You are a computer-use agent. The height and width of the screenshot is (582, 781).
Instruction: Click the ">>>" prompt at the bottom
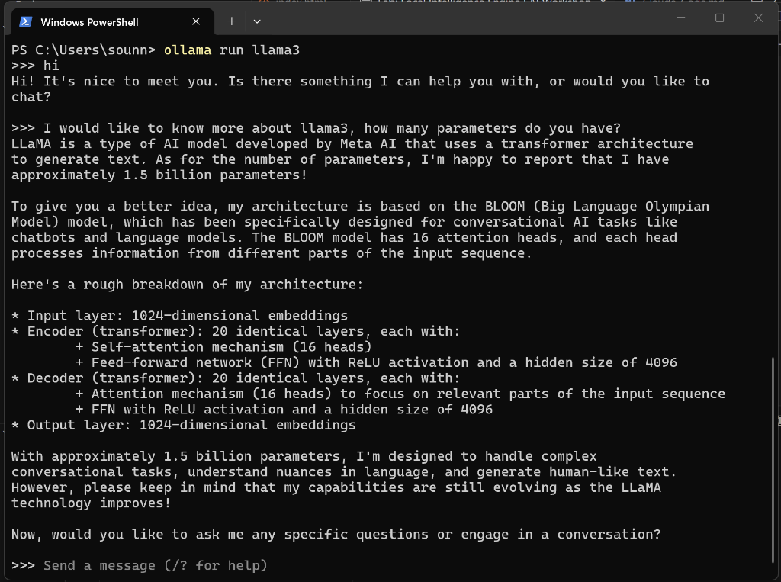(x=23, y=565)
